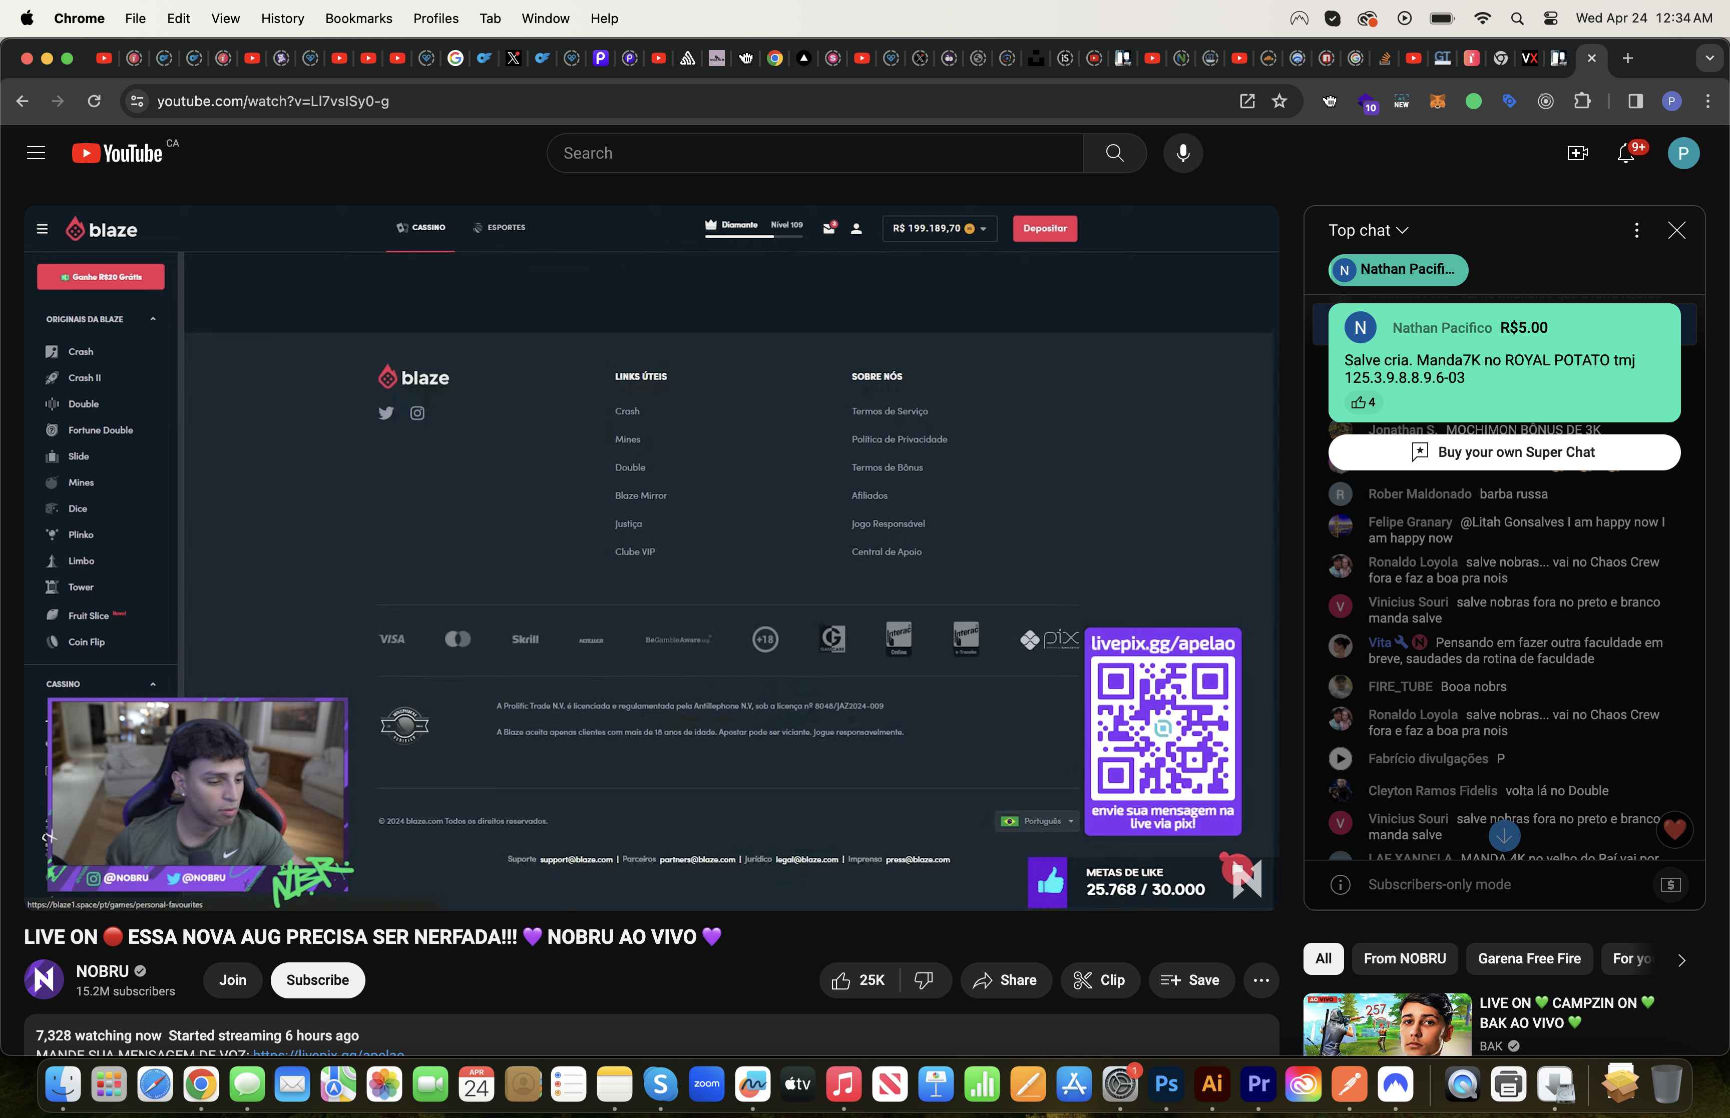Open the Profiles menu
This screenshot has width=1730, height=1118.
436,18
